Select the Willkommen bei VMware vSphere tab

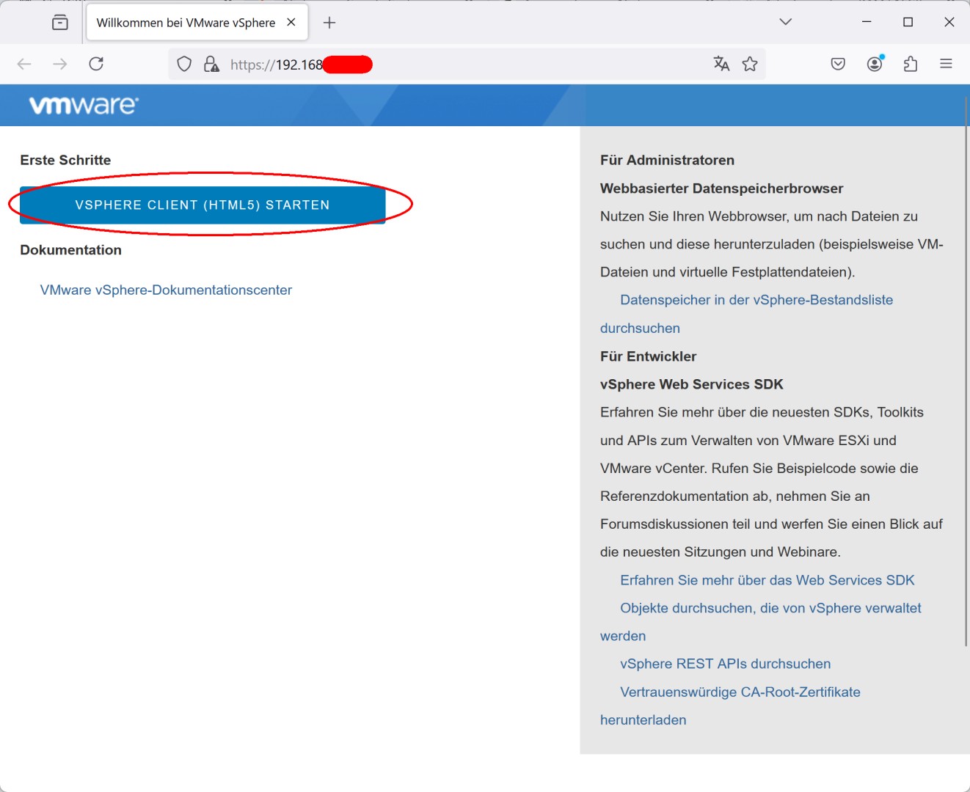coord(197,23)
